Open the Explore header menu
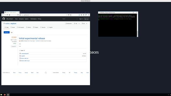Image resolution: width=171 pixels, height=96 pixels. [27, 19]
